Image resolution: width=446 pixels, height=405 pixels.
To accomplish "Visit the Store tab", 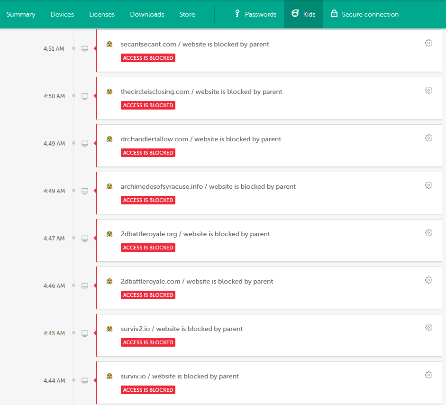I will (x=187, y=14).
